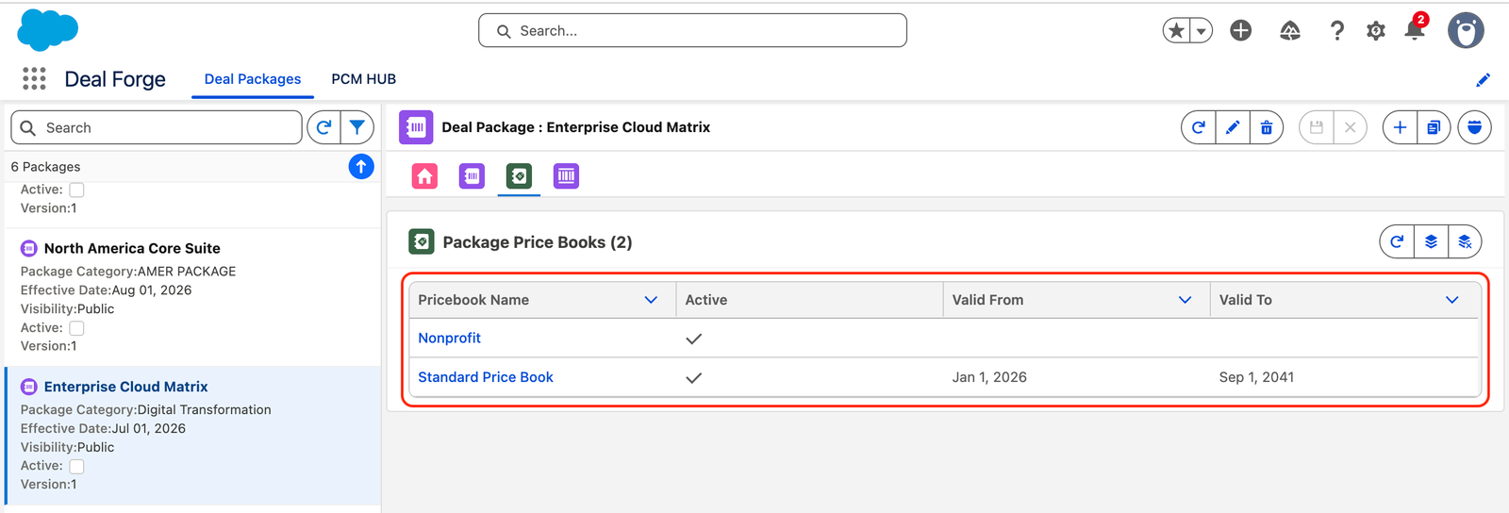Refresh the package list

[323, 127]
